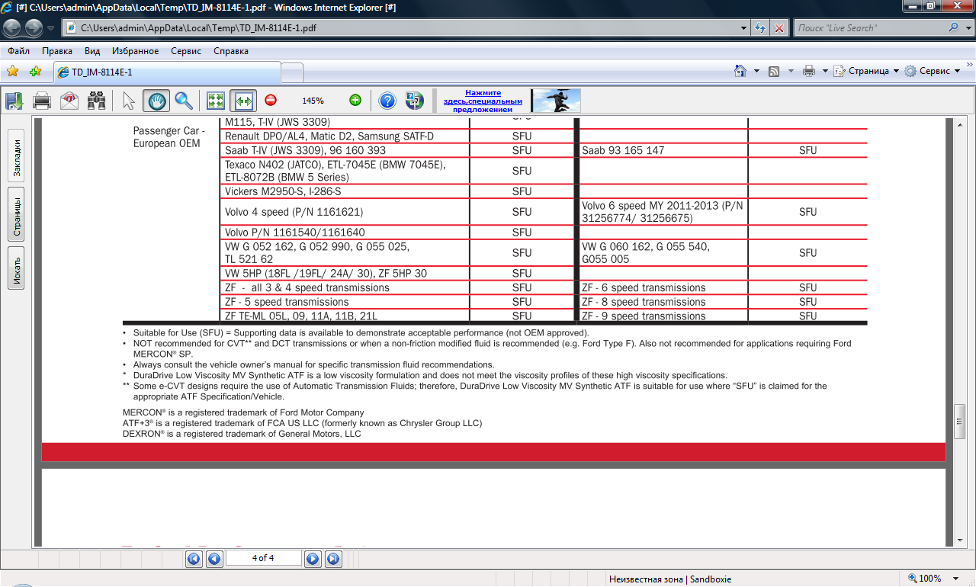Open the Сервис gear command bar dropdown
Viewport: 976px width, 587px height.
coord(933,71)
